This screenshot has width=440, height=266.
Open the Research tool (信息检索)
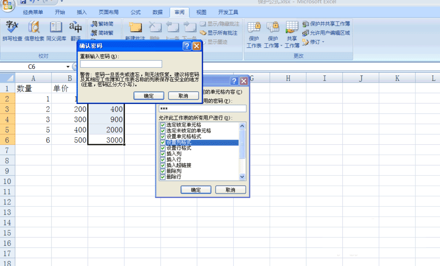point(34,31)
